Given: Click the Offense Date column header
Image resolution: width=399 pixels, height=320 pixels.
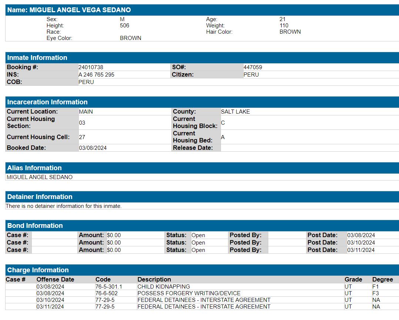Looking at the screenshot, I should [x=55, y=279].
